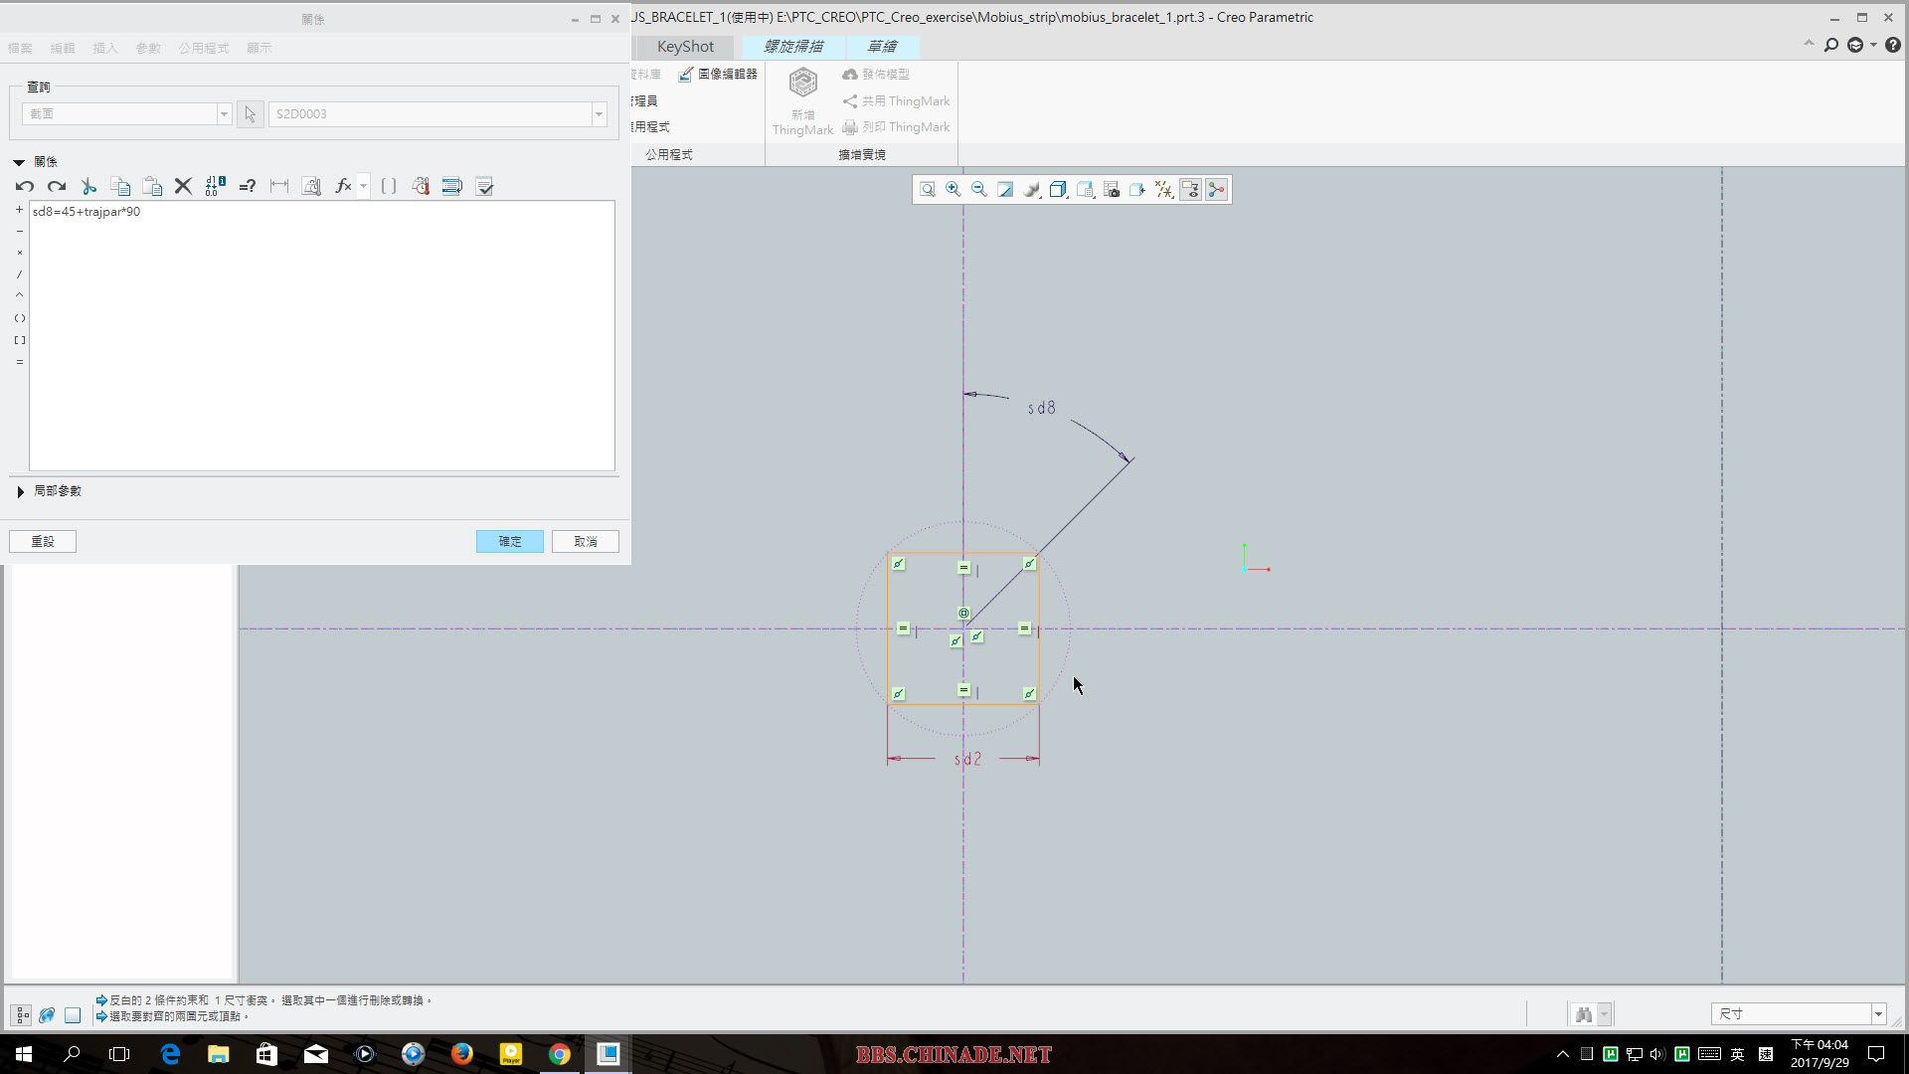Collapse the 關係 section
This screenshot has width=1909, height=1074.
click(x=19, y=162)
